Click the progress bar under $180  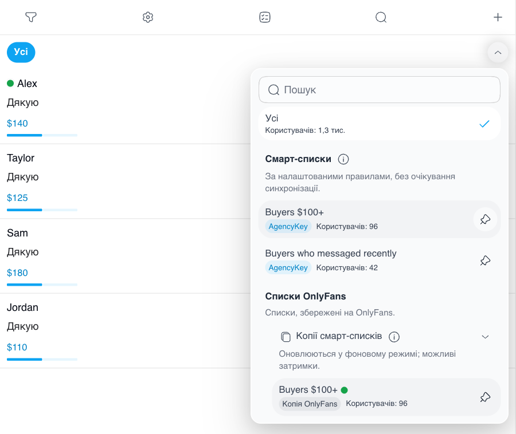pos(42,285)
